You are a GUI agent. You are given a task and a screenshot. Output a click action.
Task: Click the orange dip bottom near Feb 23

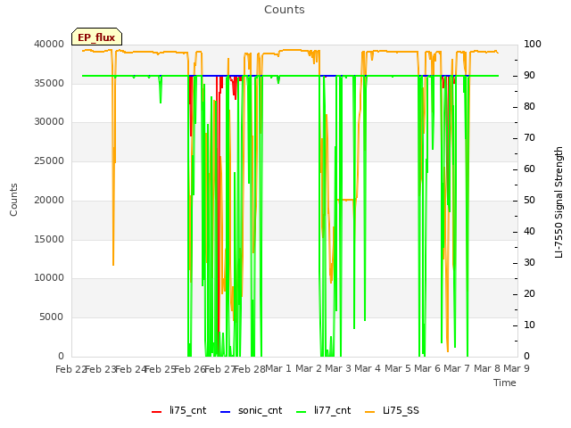pos(113,264)
